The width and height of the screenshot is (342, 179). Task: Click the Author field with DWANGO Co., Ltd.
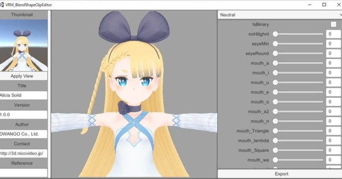pyautogui.click(x=24, y=134)
